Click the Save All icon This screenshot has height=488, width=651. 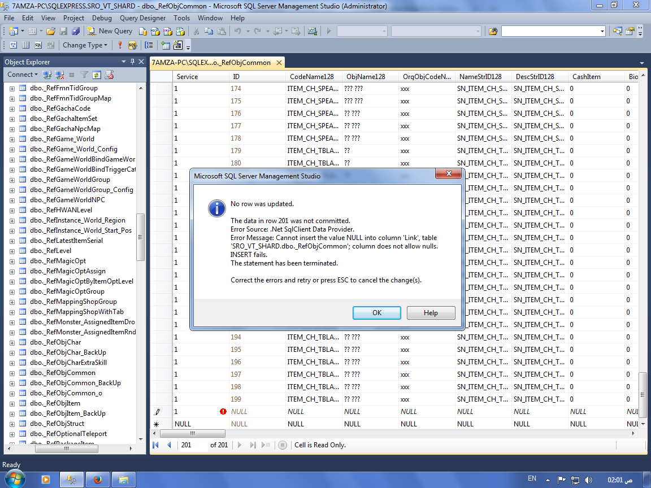pyautogui.click(x=76, y=31)
